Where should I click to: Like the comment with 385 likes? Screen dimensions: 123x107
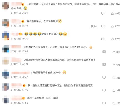[x=114, y=77]
